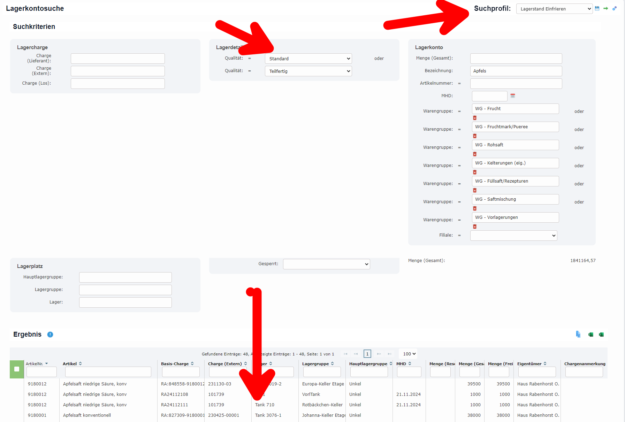Open the Filiale dropdown

coord(513,236)
